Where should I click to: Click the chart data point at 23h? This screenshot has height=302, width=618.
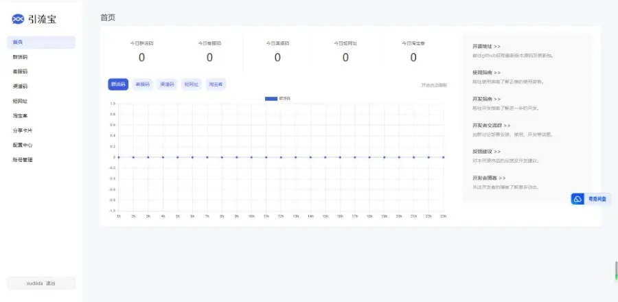444,157
